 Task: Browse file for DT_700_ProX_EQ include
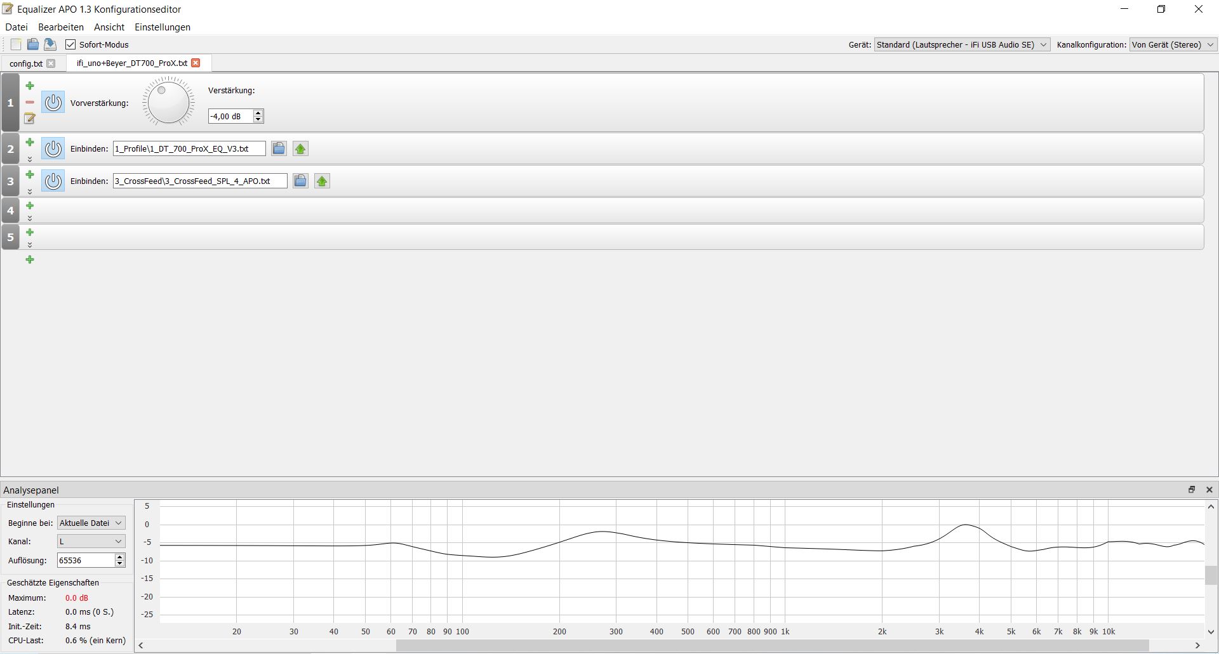[279, 148]
